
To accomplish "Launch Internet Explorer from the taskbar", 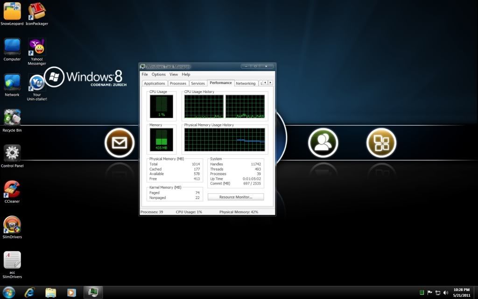I will [29, 292].
